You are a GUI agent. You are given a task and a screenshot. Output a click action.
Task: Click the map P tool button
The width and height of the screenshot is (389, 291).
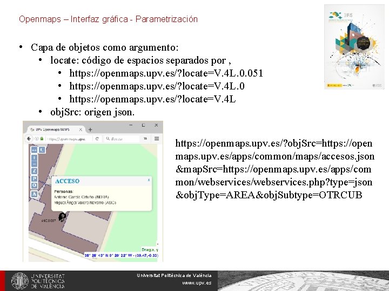[x=34, y=178]
